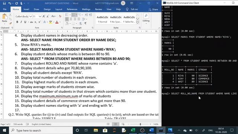Apply the Normal style

tap(103, 19)
